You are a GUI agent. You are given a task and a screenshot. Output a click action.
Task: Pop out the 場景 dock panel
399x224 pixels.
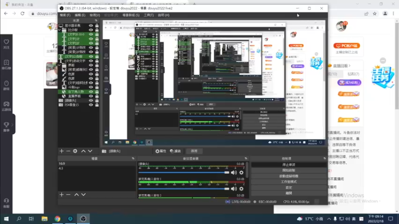point(133,158)
